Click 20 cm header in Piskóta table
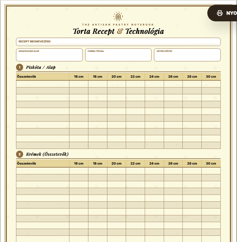This screenshot has height=242, width=237. pyautogui.click(x=117, y=77)
